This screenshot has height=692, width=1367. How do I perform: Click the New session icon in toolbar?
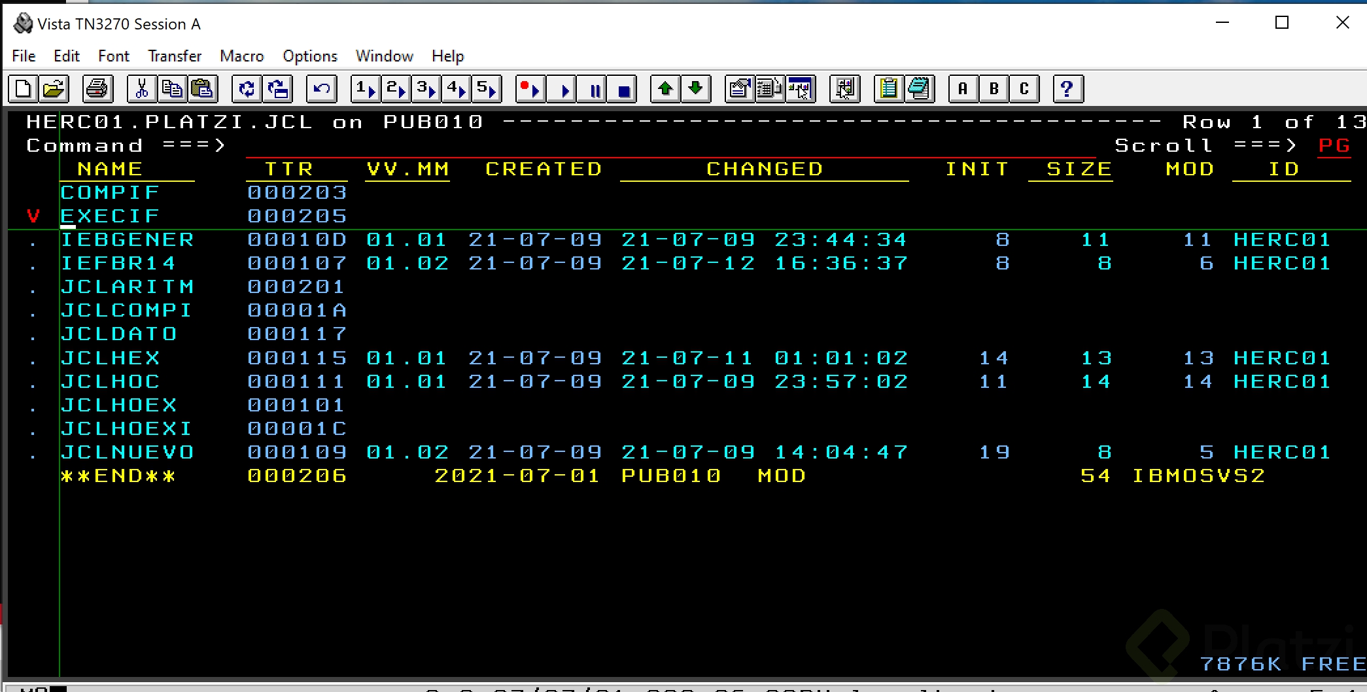(x=24, y=89)
